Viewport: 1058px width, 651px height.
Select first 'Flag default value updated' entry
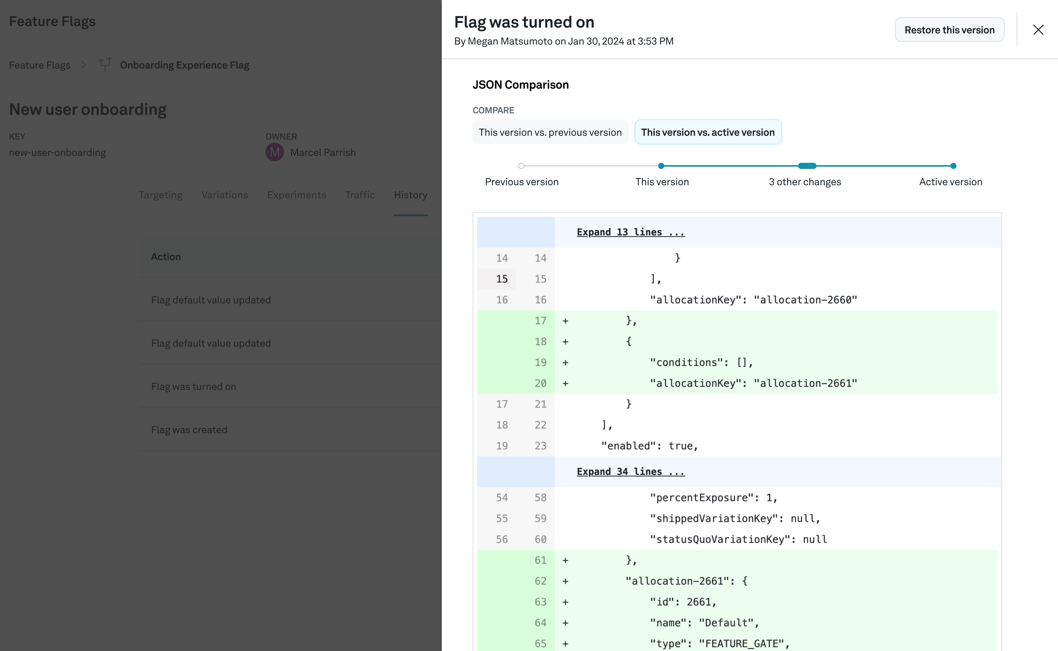(x=211, y=300)
